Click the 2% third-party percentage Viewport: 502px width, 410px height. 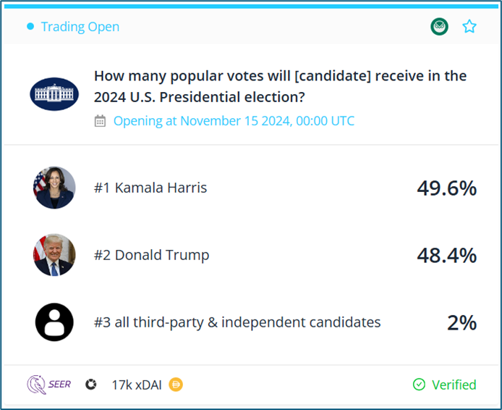461,322
